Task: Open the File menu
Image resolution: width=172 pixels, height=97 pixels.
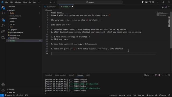Action: [x=6, y=2]
